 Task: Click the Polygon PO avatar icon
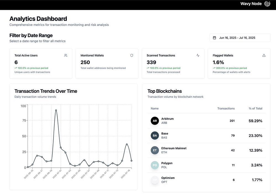(x=155, y=165)
